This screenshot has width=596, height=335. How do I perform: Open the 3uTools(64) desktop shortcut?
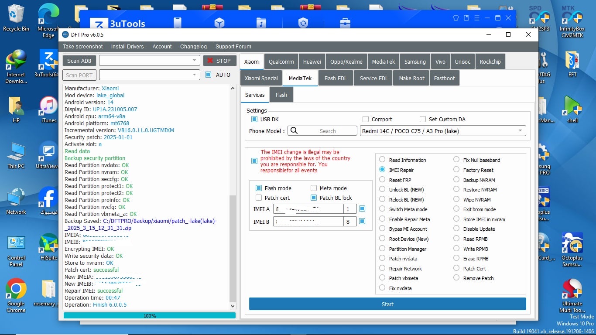pyautogui.click(x=48, y=64)
